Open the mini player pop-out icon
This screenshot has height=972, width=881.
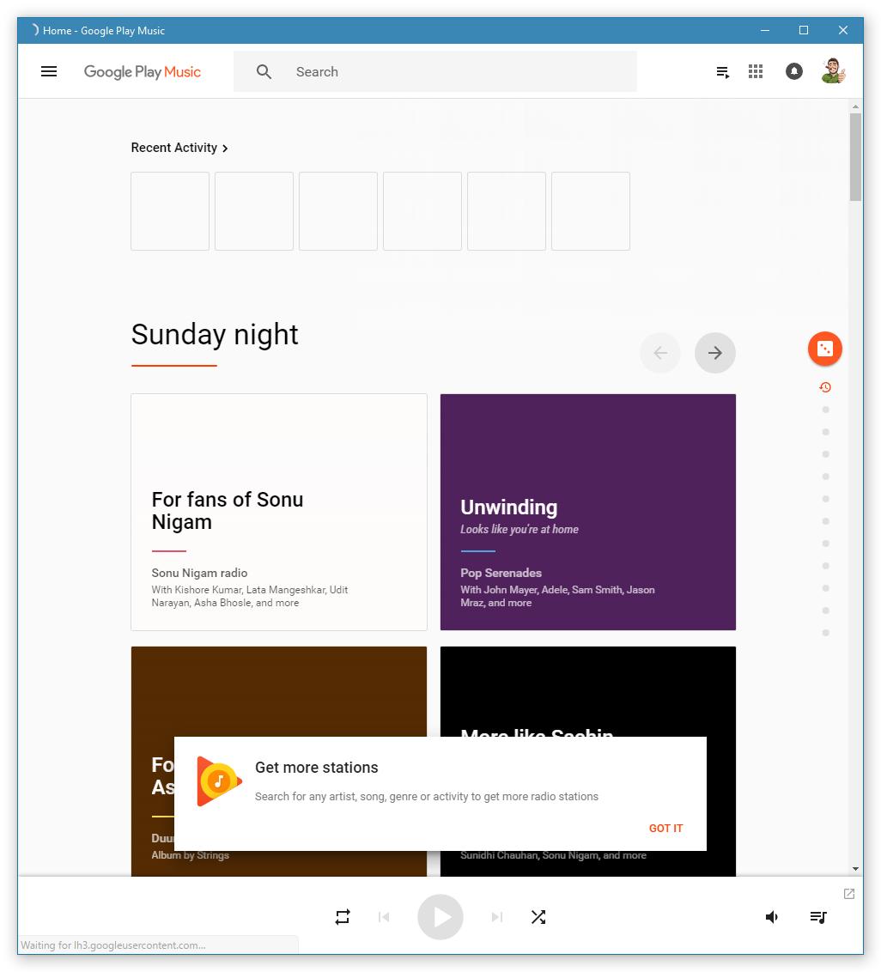[x=849, y=894]
